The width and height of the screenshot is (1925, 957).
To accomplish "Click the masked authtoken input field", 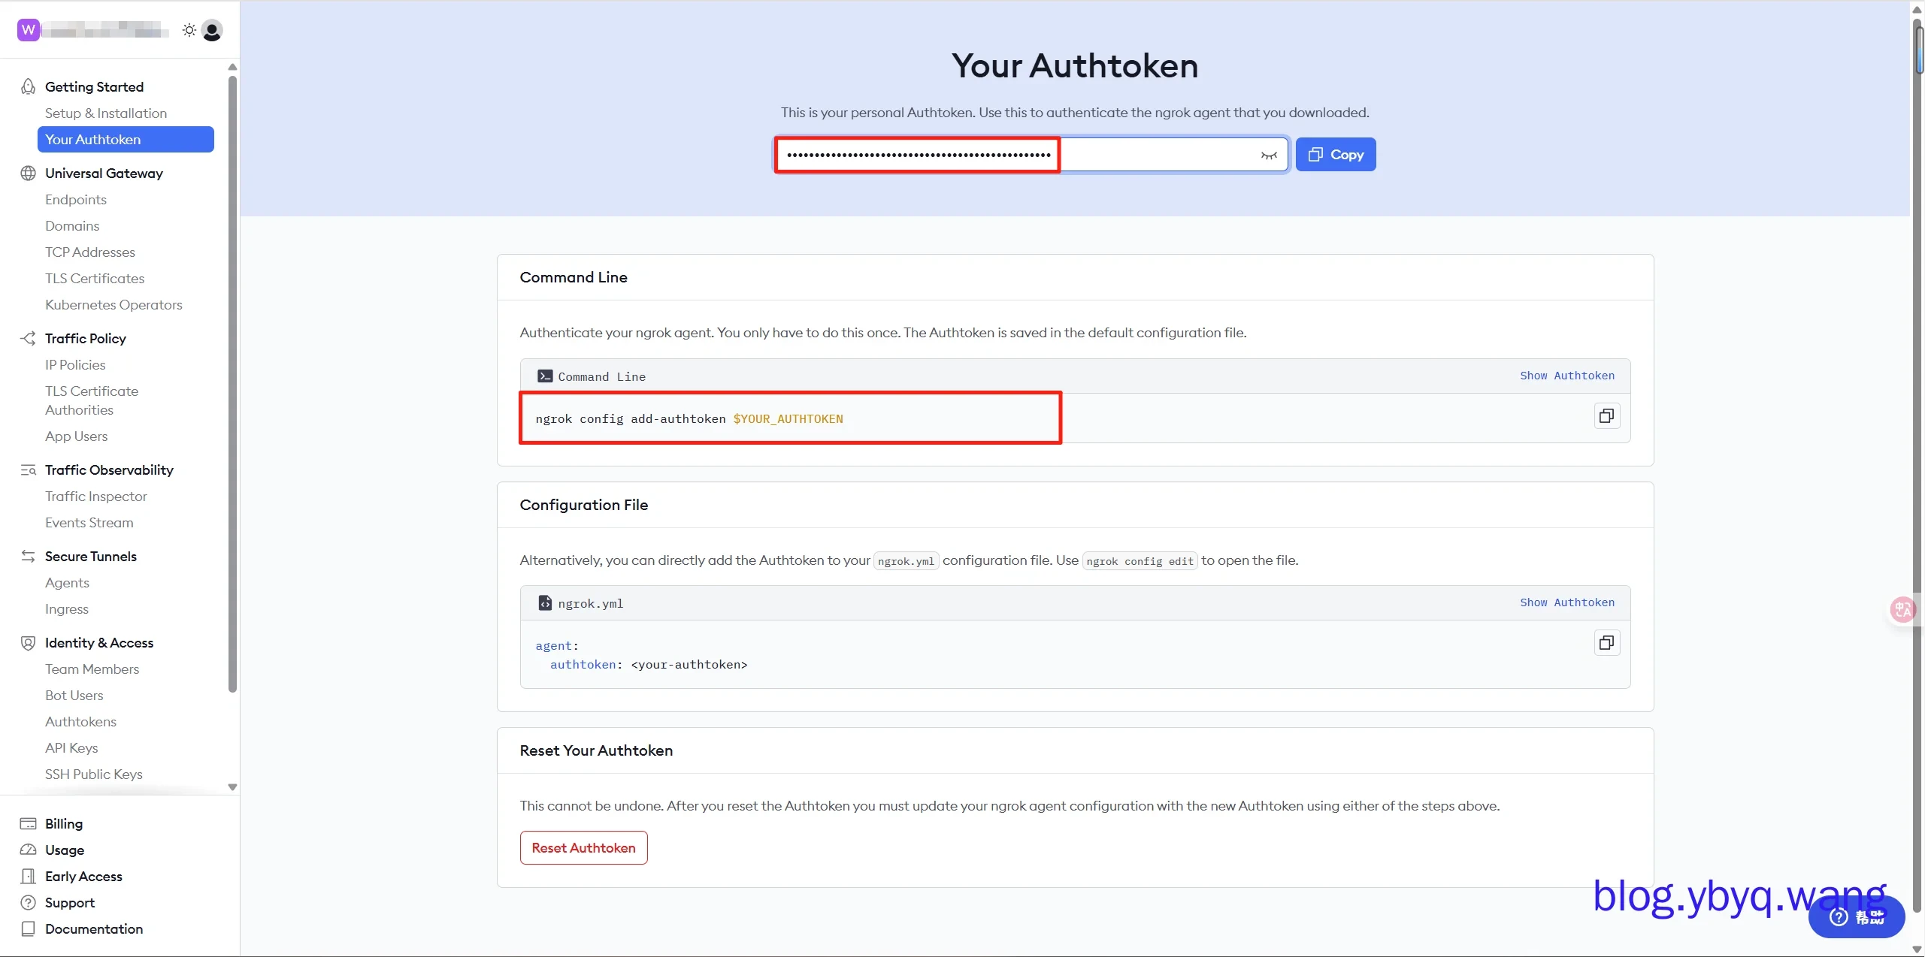I will coord(1031,155).
